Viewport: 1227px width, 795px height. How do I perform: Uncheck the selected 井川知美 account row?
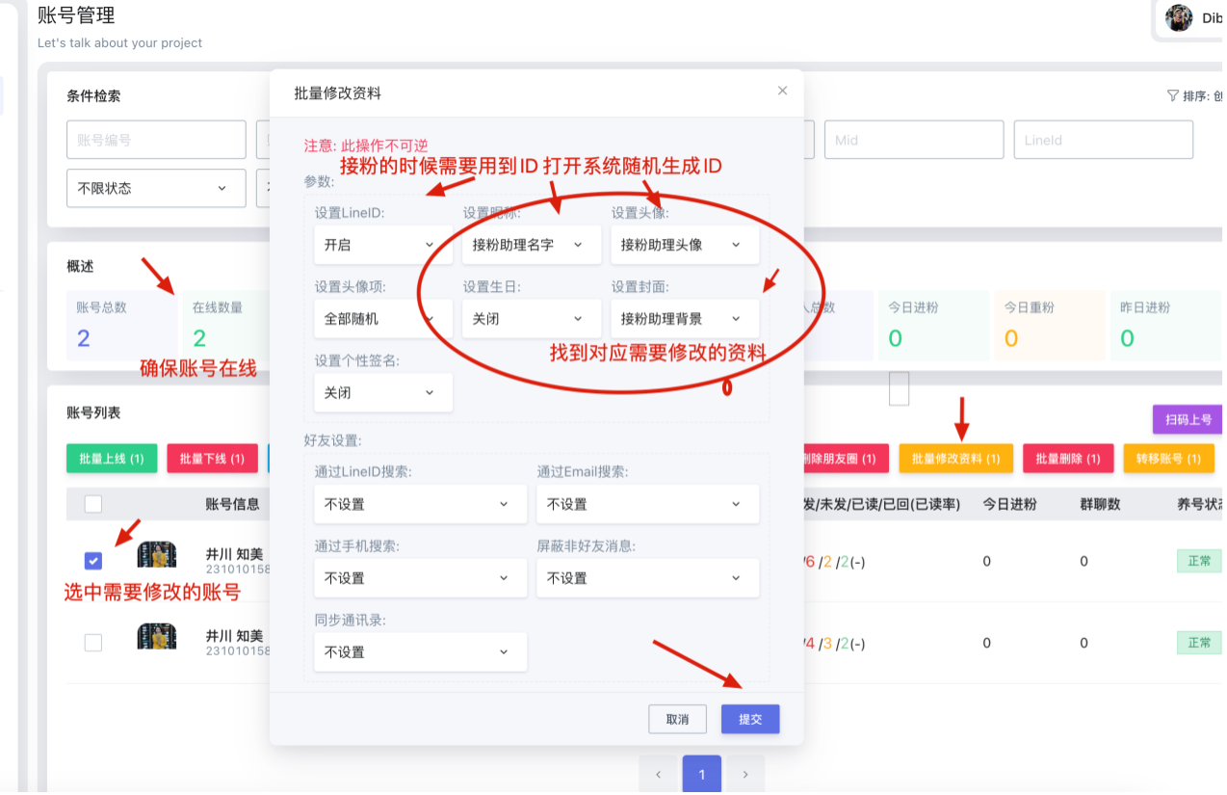(x=92, y=560)
